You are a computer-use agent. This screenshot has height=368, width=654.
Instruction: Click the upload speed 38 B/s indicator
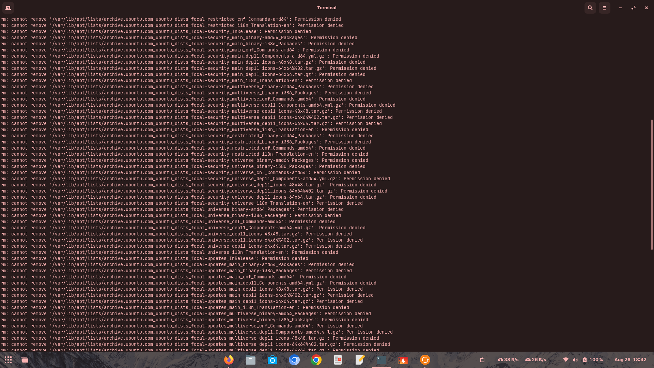508,360
